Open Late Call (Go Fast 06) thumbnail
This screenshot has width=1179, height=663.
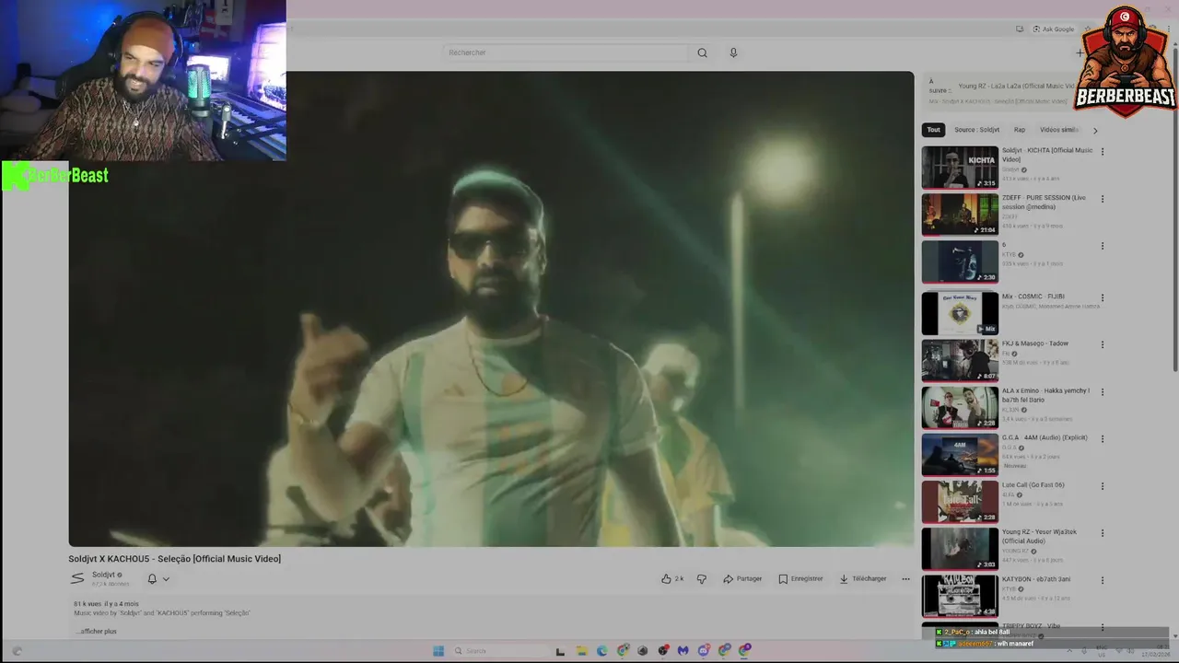pos(960,501)
